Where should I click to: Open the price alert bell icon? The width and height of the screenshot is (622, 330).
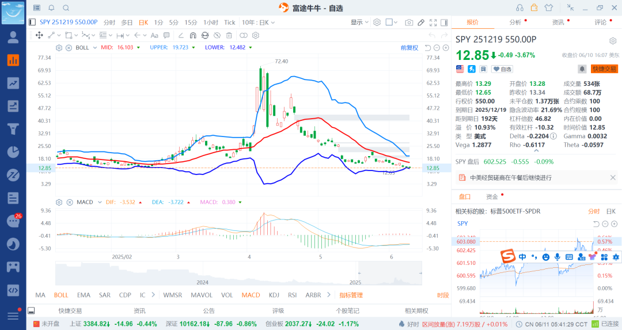click(x=582, y=69)
